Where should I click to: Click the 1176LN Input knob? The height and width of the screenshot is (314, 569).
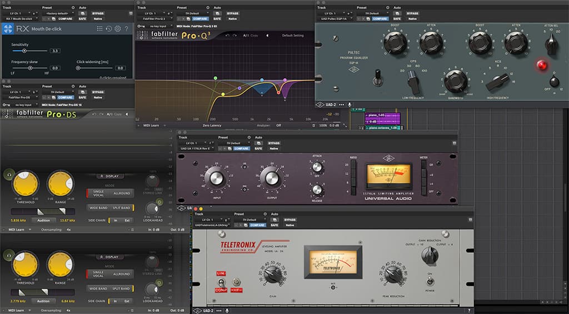[216, 178]
